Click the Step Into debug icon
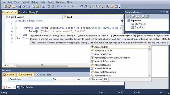 (81, 6)
